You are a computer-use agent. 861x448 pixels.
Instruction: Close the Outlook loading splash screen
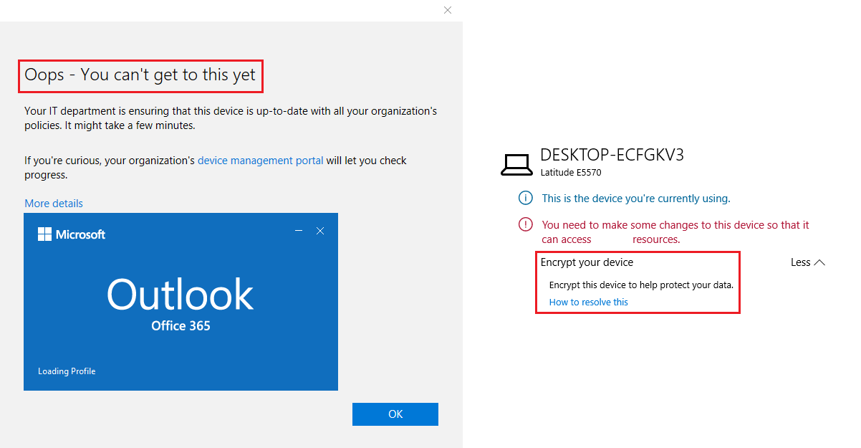320,231
